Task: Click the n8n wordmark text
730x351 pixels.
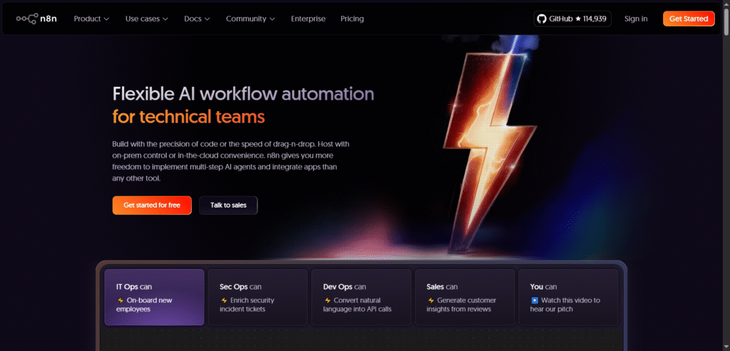Action: 48,19
